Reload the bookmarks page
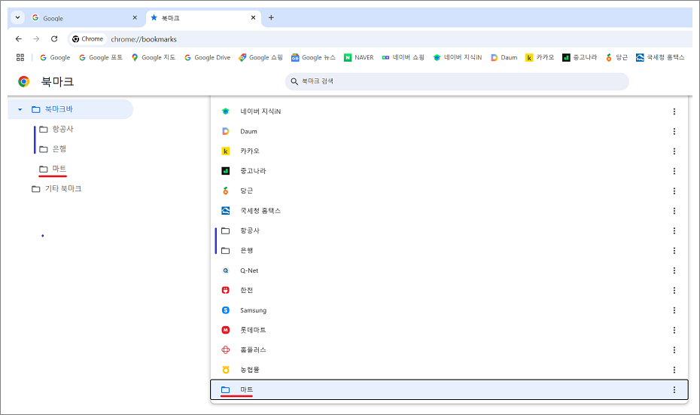700x415 pixels. coord(54,39)
